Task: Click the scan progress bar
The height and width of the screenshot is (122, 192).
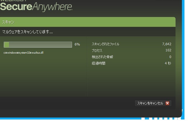Action: [x=38, y=45]
